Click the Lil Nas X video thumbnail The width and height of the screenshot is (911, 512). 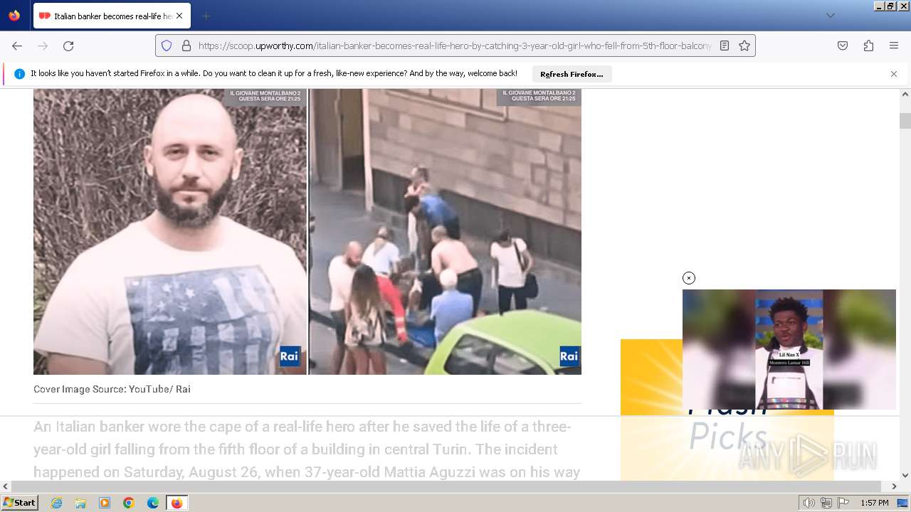(x=789, y=349)
